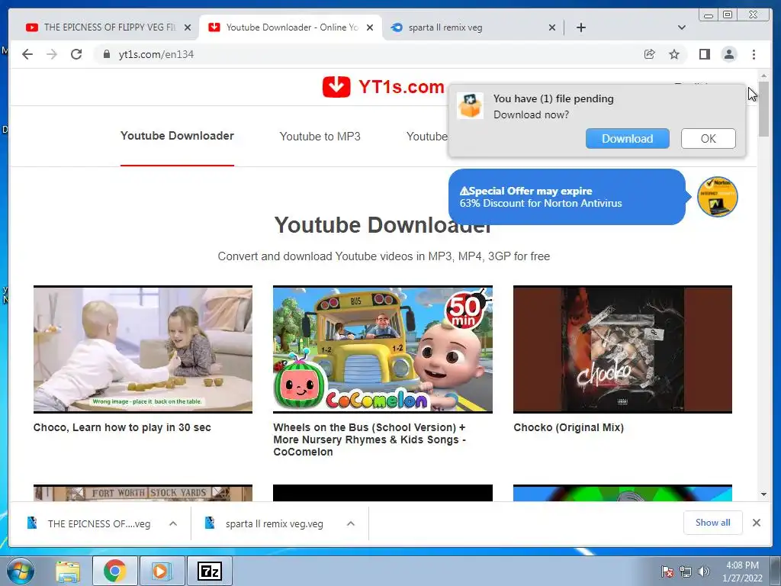Screen dimensions: 781x586
Task: Open Chrome three-dot menu
Action: 754,54
